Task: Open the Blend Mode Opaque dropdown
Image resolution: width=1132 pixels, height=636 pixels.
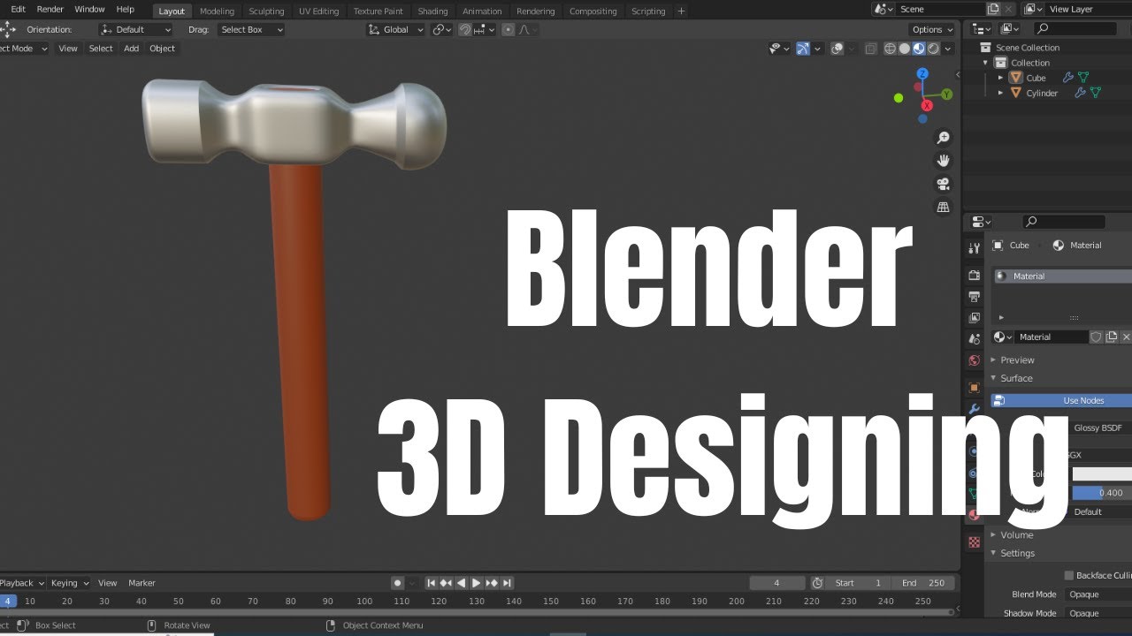Action: [1099, 594]
